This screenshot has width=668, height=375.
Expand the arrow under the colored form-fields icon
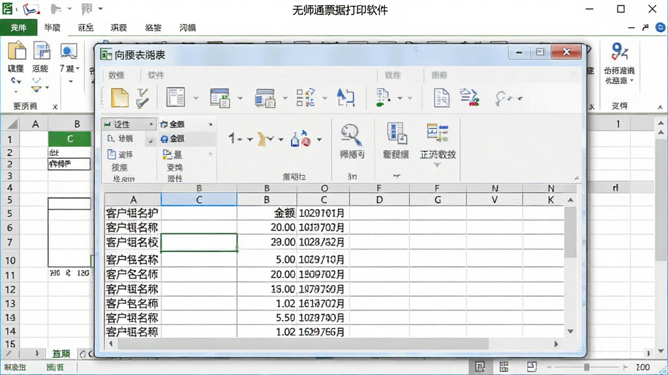click(x=437, y=165)
